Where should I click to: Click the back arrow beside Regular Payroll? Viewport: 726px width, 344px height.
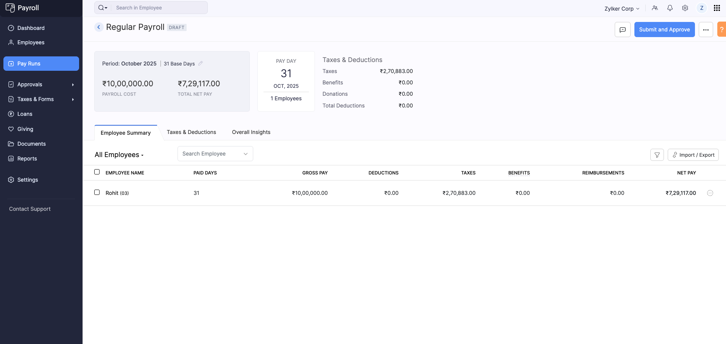pyautogui.click(x=98, y=27)
